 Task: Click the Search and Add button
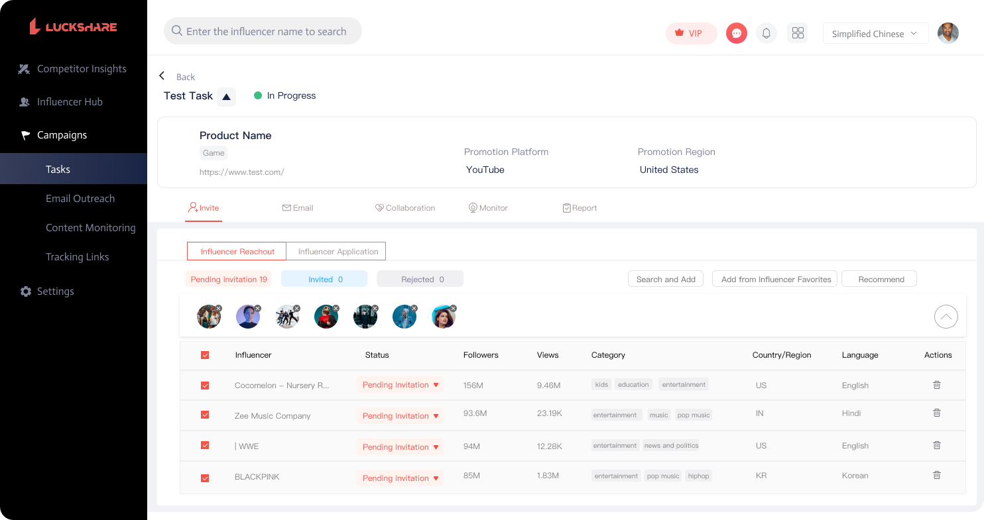[666, 279]
